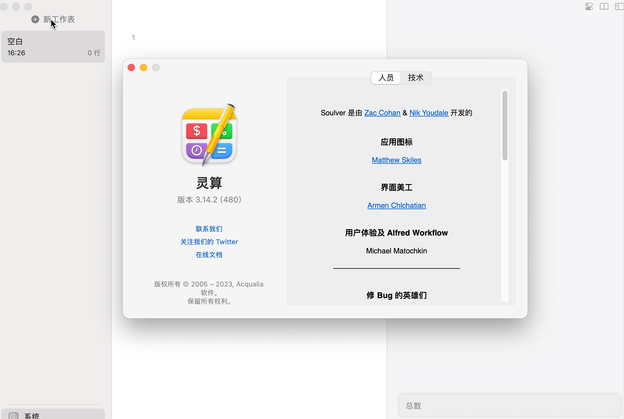The height and width of the screenshot is (419, 624).
Task: Open the book reference icon in toolbar
Action: (604, 6)
